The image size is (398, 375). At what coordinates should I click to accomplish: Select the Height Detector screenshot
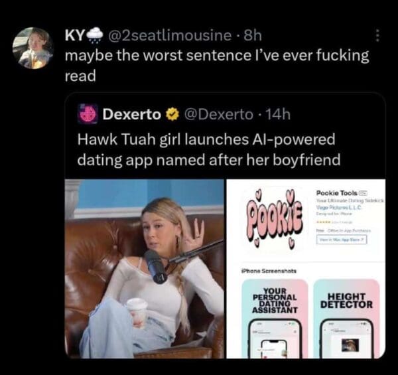coord(346,319)
